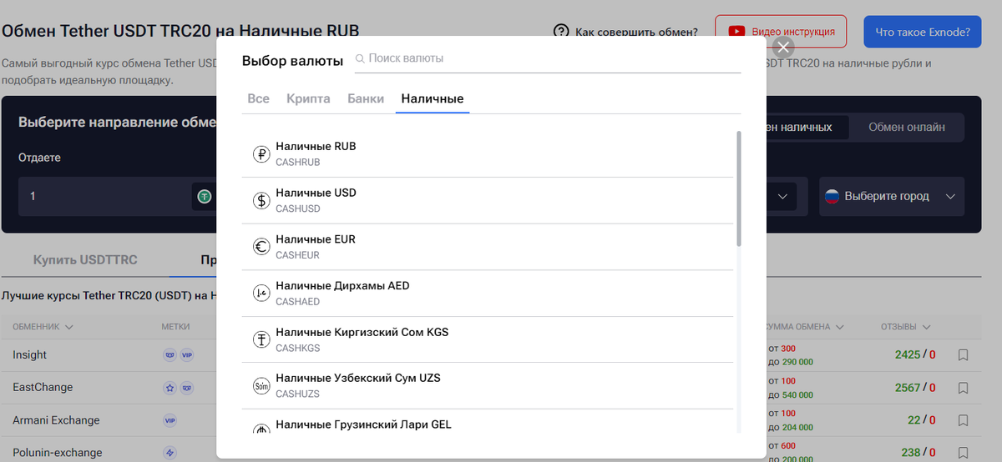The width and height of the screenshot is (1002, 462).
Task: Click the search magnifier icon in the currency picker
Action: coord(360,58)
